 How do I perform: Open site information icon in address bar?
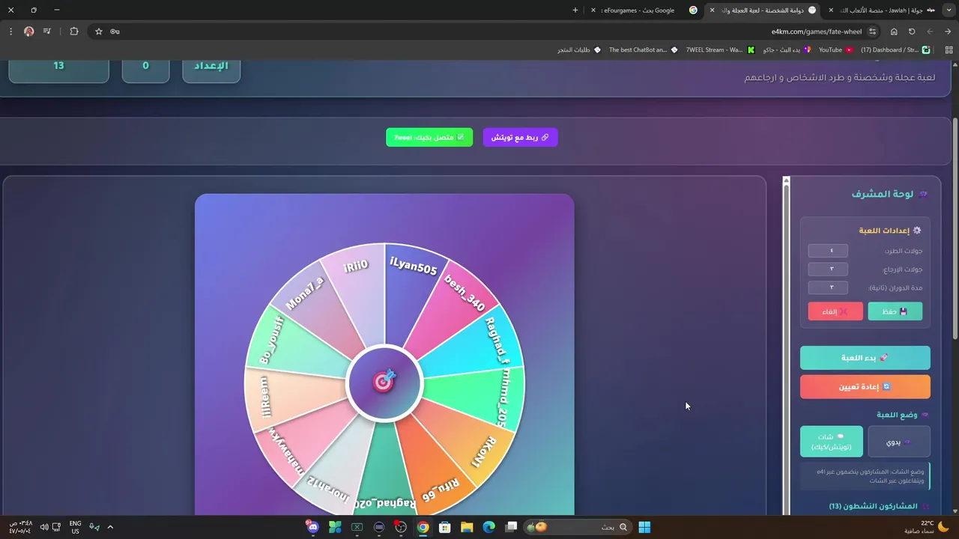pyautogui.click(x=873, y=31)
